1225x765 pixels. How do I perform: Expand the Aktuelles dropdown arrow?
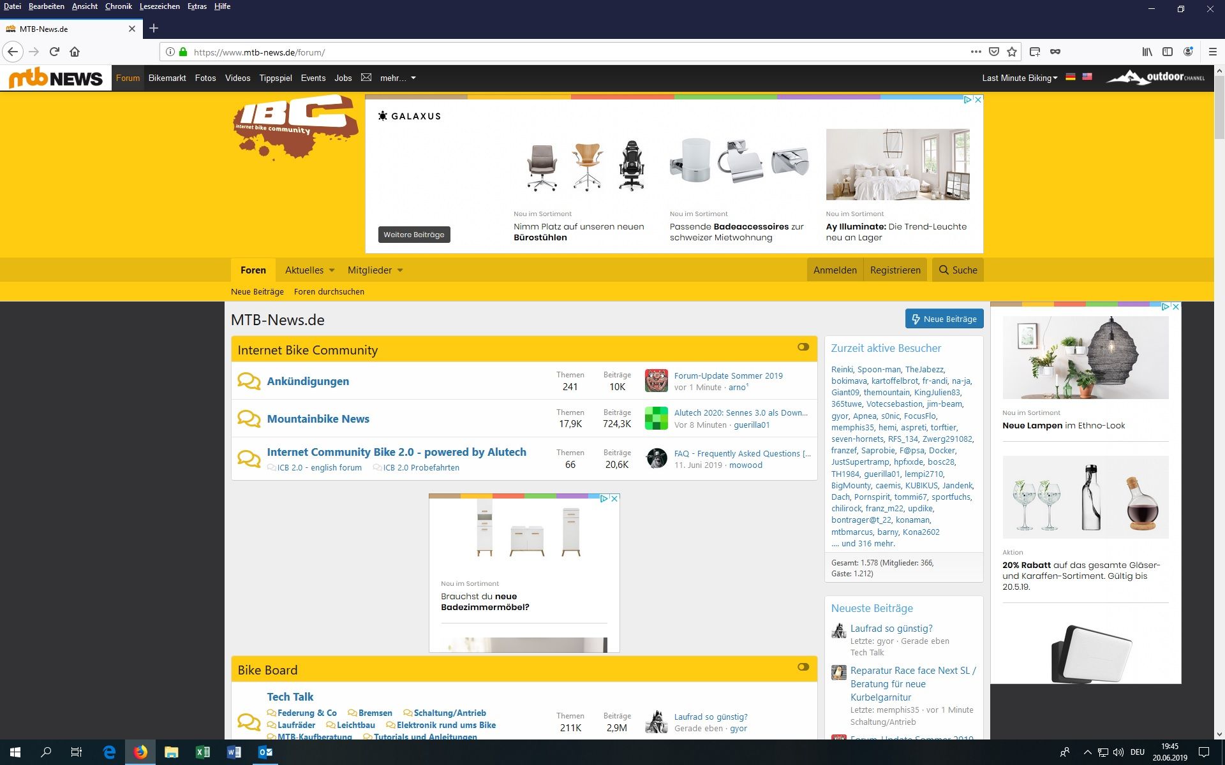click(332, 270)
